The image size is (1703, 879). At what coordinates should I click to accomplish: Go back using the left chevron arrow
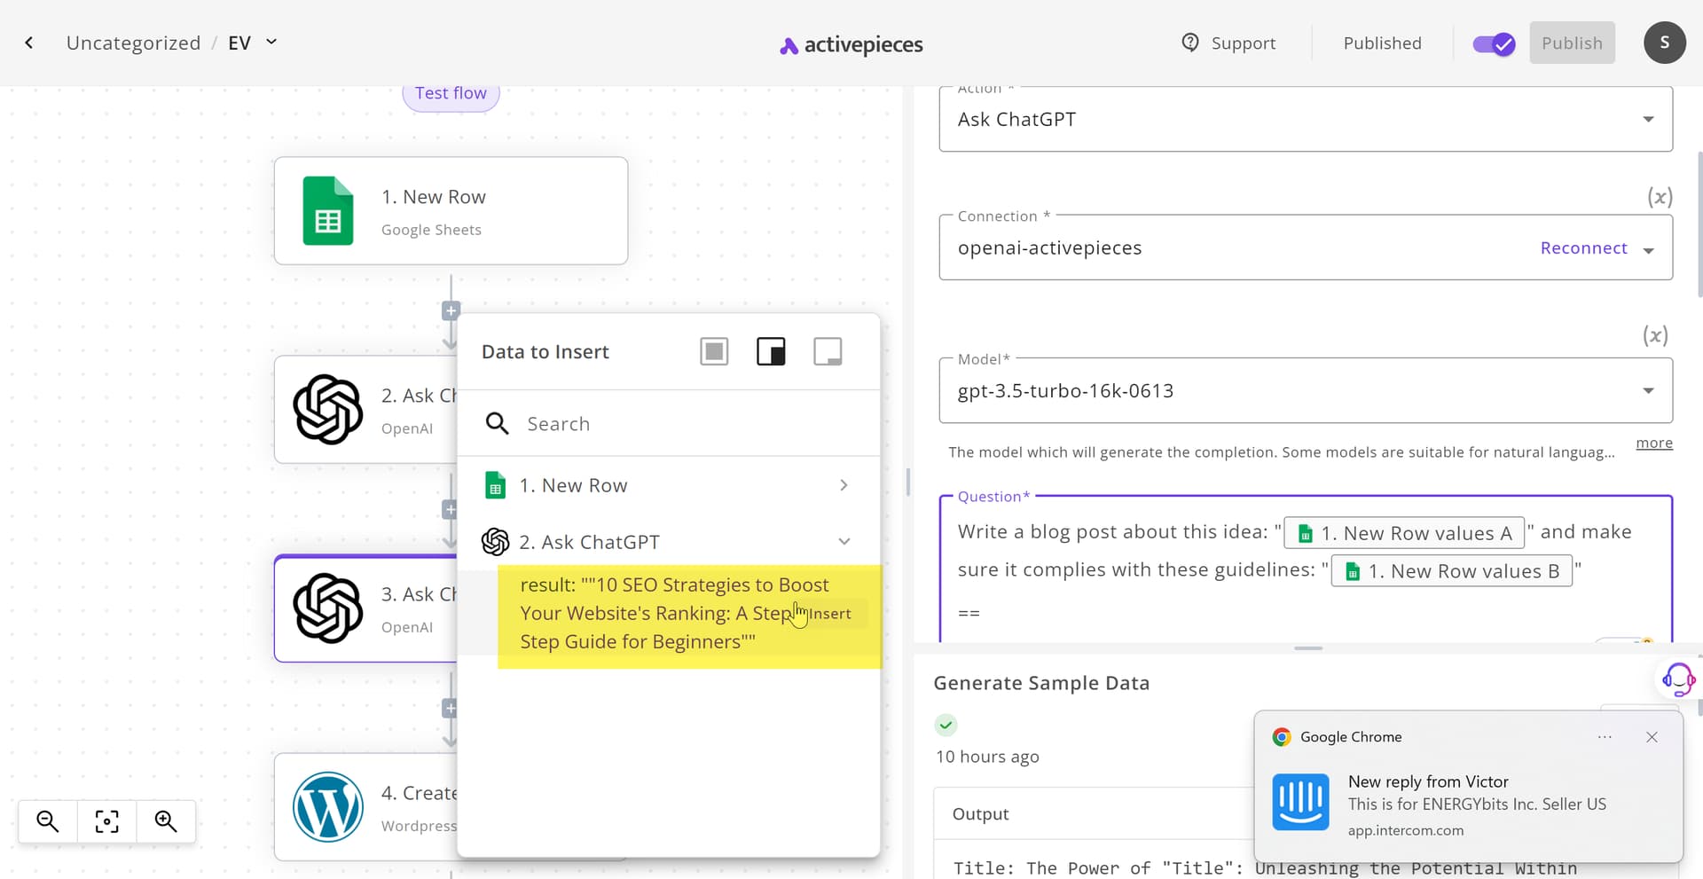click(x=28, y=43)
